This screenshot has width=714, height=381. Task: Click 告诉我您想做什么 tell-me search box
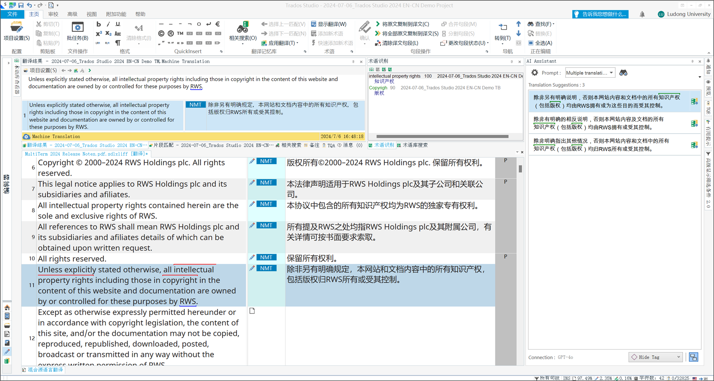click(x=601, y=14)
